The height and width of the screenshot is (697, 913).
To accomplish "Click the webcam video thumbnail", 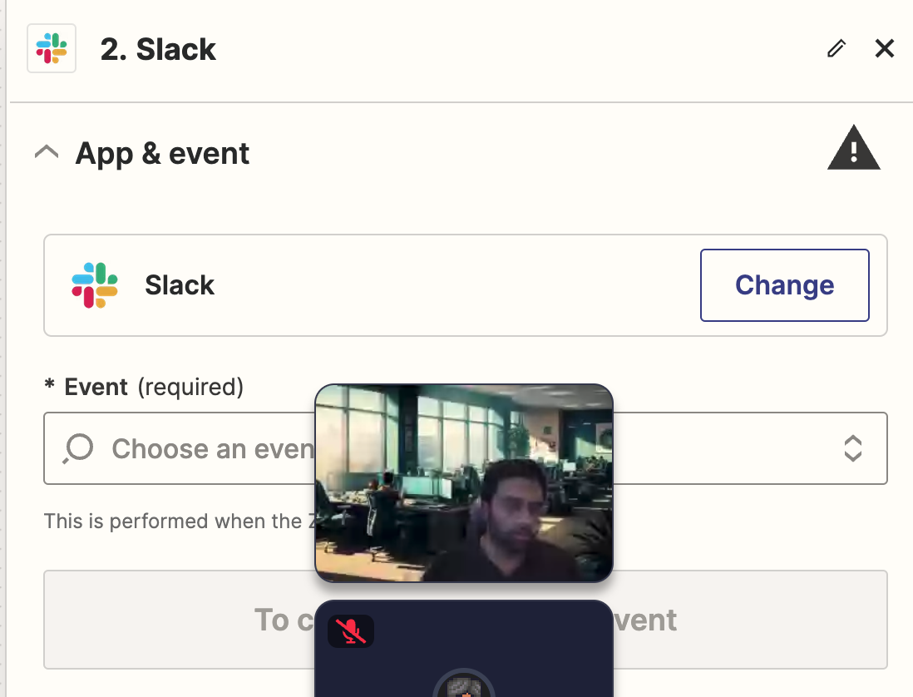I will 464,482.
